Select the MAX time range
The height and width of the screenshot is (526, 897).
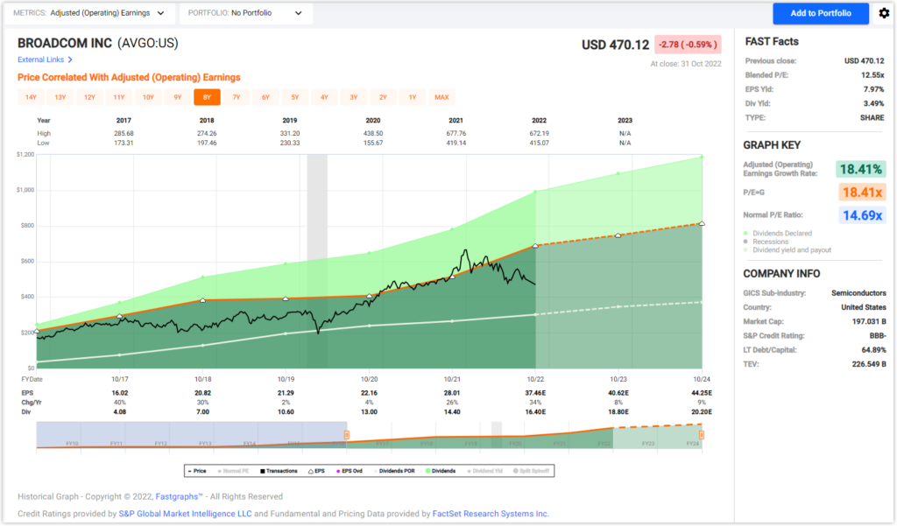(x=441, y=97)
